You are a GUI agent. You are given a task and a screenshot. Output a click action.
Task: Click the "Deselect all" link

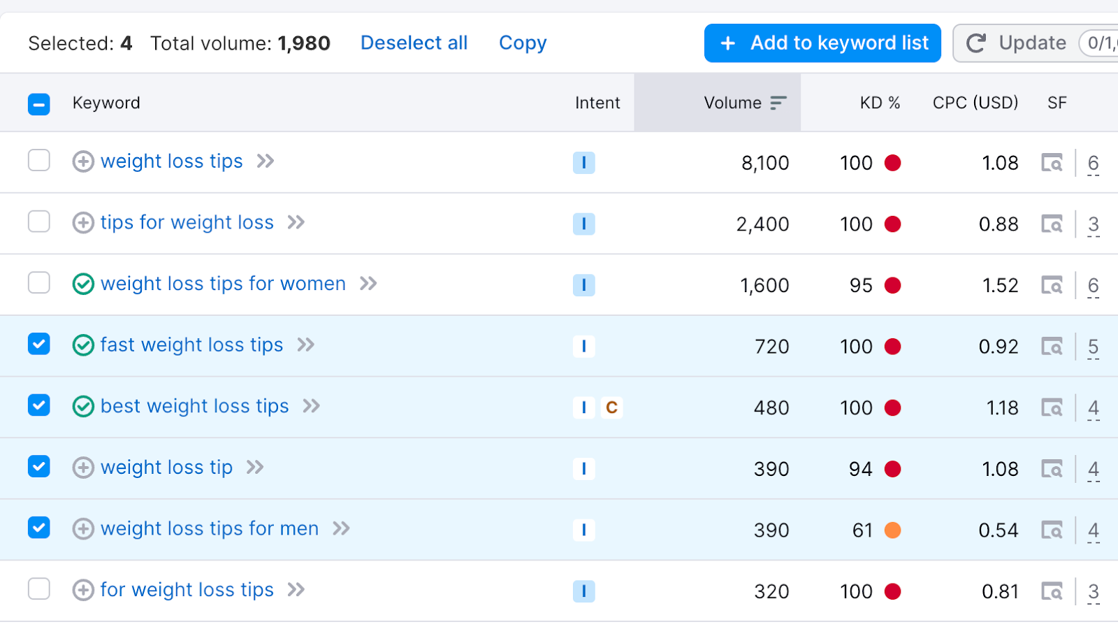[414, 43]
